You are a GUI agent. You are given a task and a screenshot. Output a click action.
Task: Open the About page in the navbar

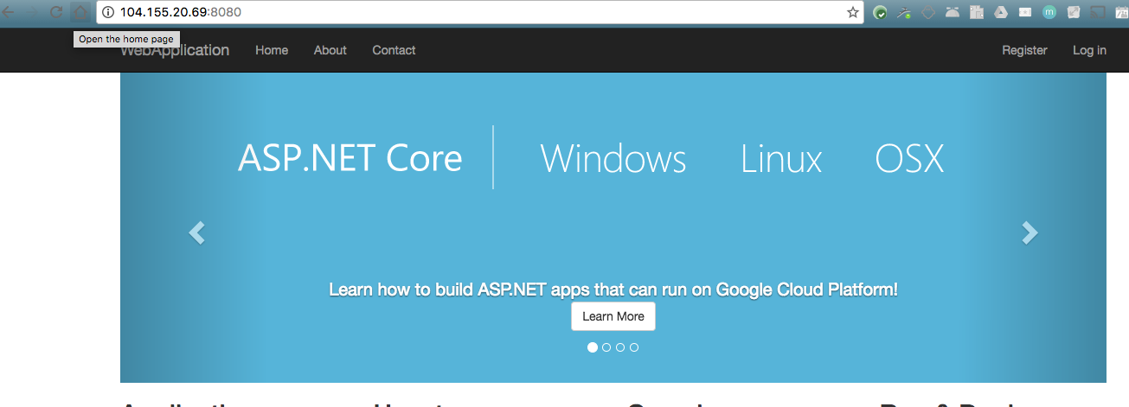pyautogui.click(x=330, y=50)
